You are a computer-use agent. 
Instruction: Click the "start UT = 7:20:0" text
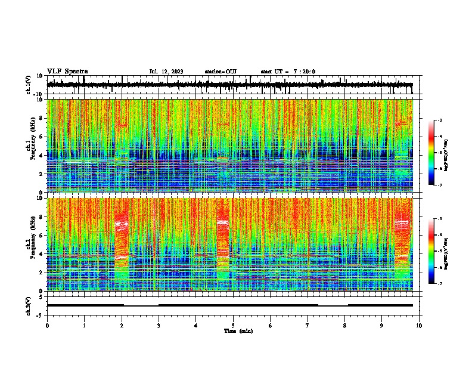[288, 72]
